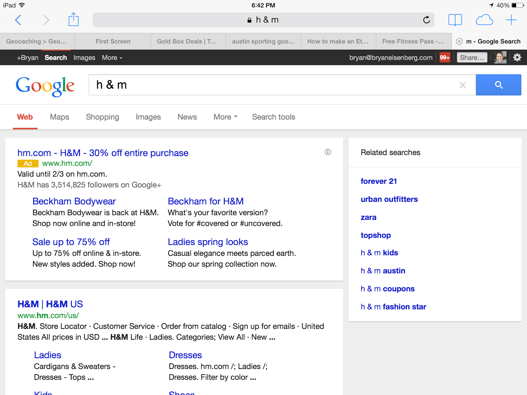Search related term h & m austin

383,271
